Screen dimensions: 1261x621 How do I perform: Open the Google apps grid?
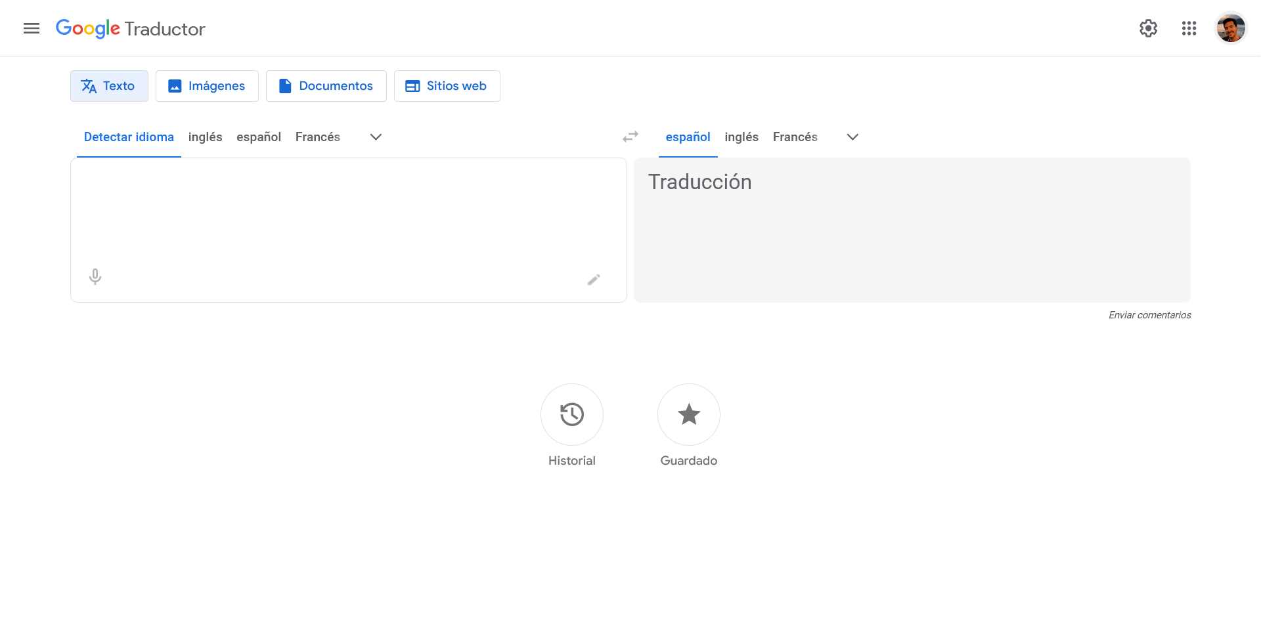click(x=1189, y=28)
